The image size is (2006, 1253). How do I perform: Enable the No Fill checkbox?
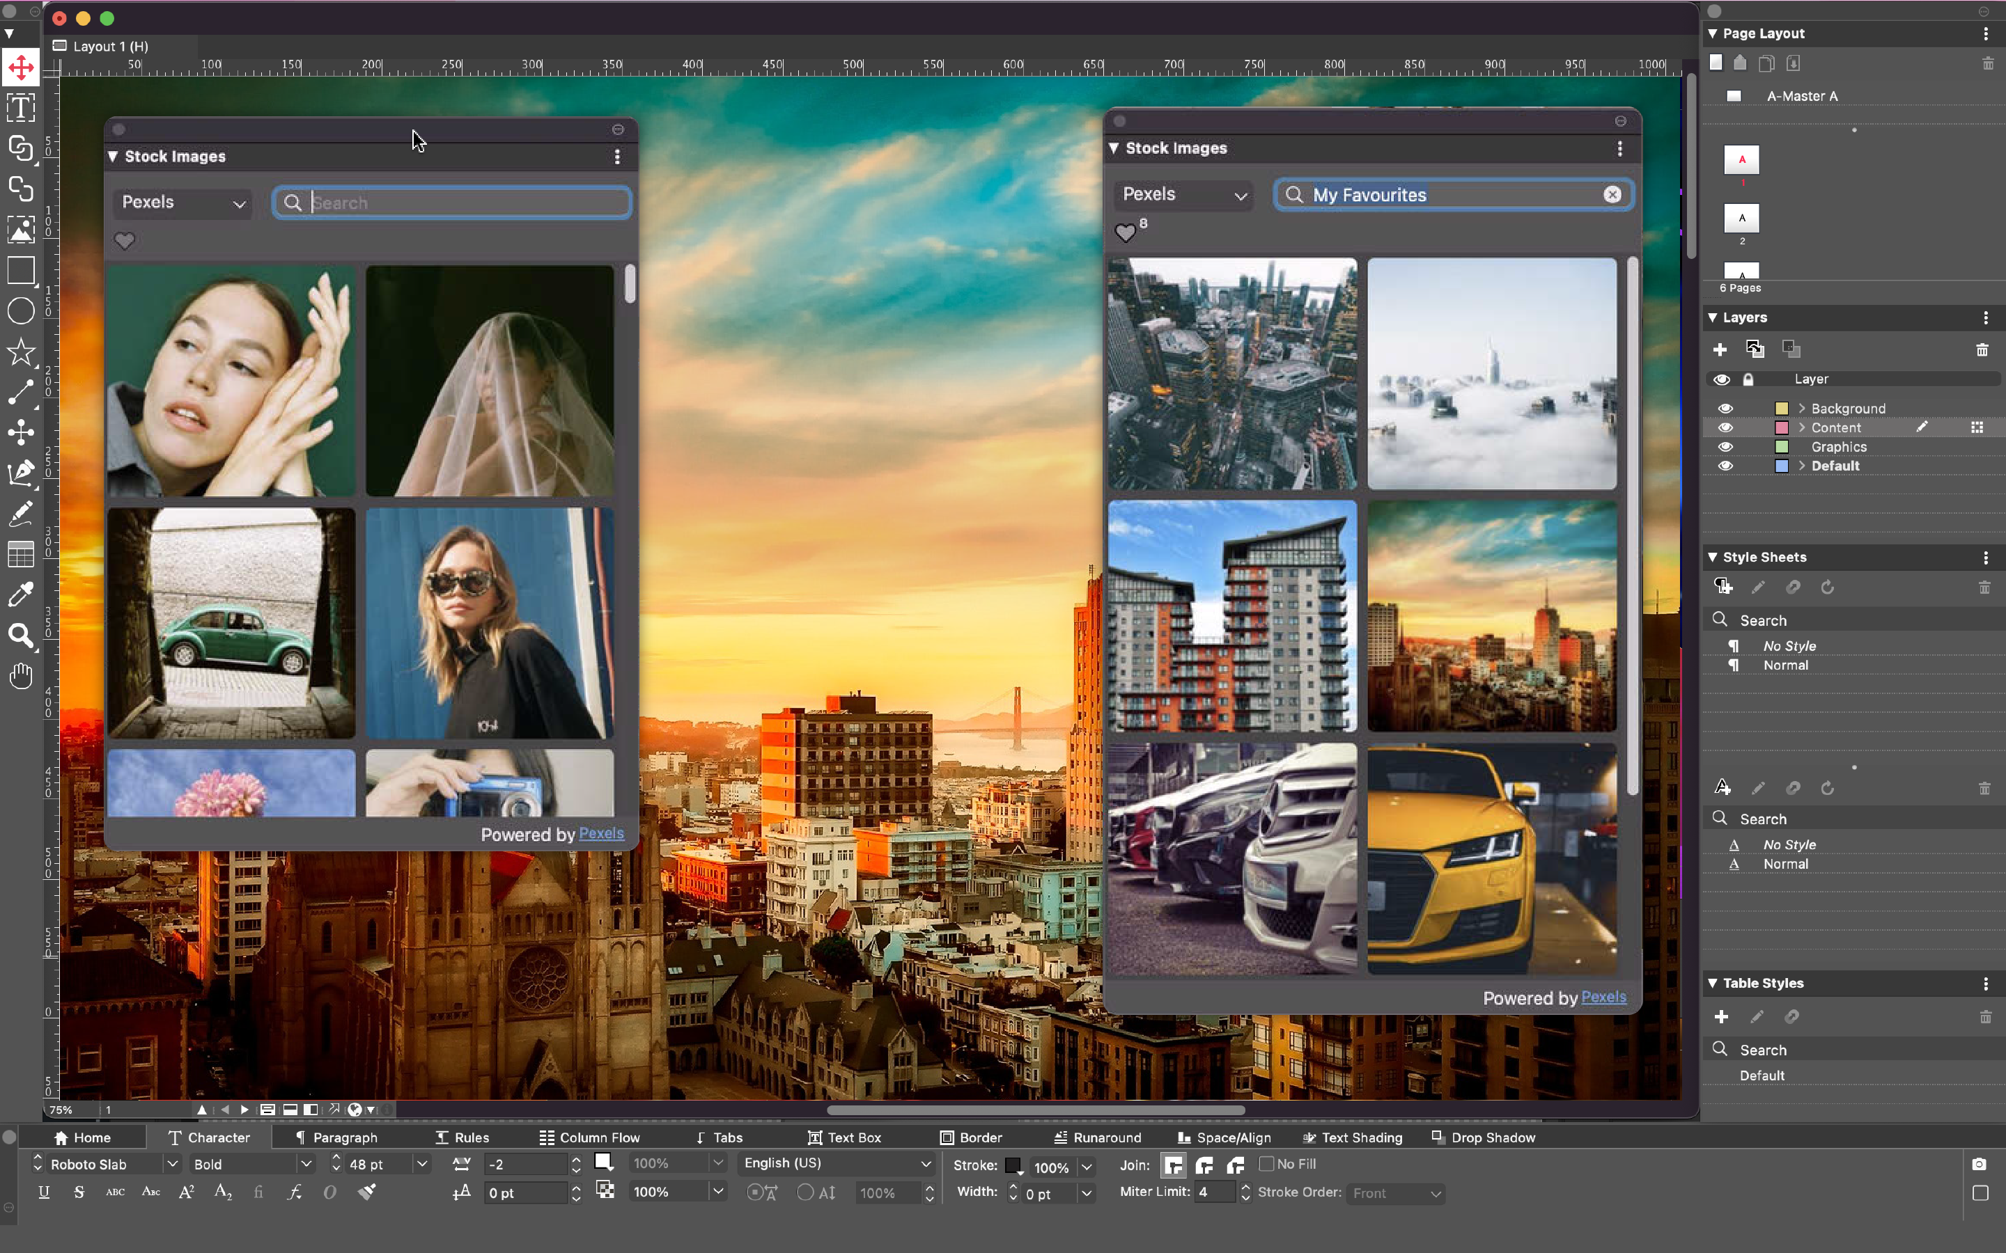tap(1266, 1163)
